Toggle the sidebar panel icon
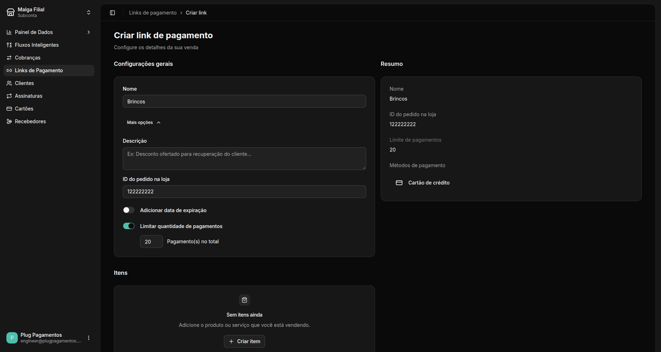 point(112,13)
